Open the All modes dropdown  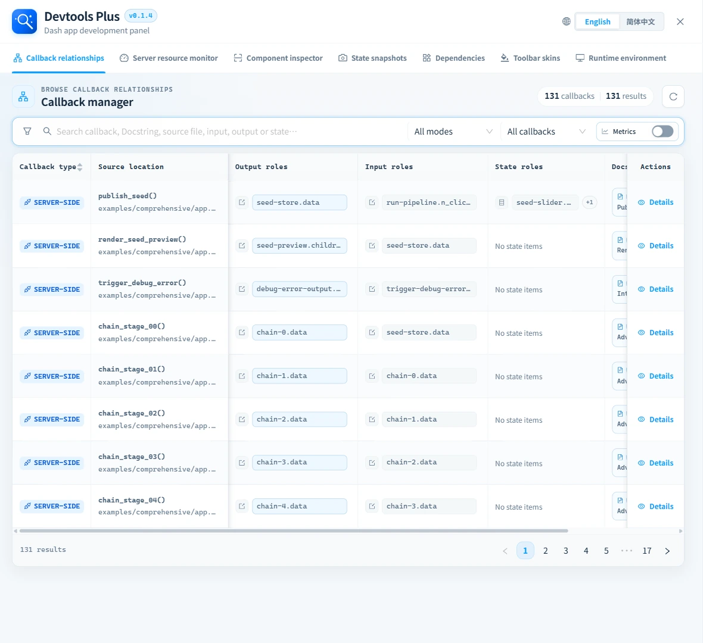coord(453,132)
